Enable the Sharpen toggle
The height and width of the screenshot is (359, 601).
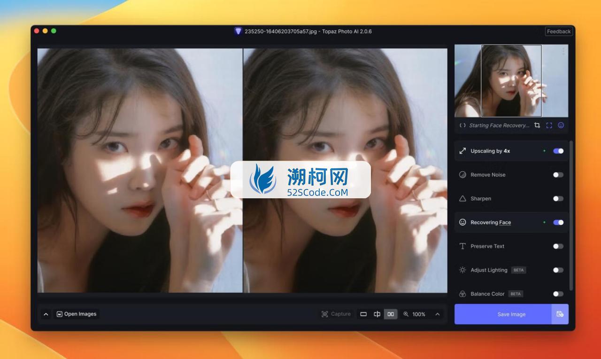[x=558, y=199]
